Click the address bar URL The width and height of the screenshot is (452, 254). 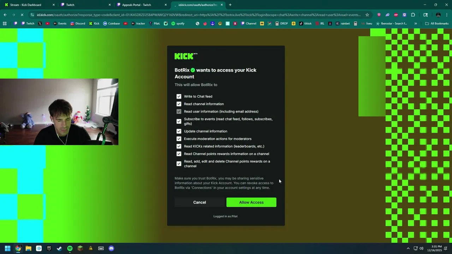198,15
